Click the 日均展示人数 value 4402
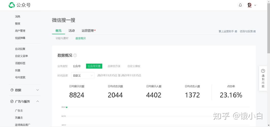 tap(154, 95)
